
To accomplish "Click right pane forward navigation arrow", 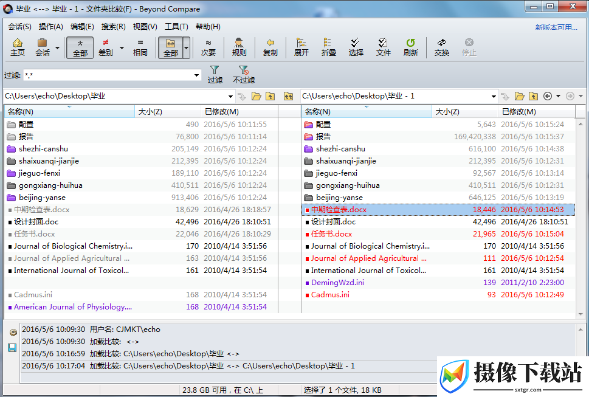I will [x=570, y=97].
